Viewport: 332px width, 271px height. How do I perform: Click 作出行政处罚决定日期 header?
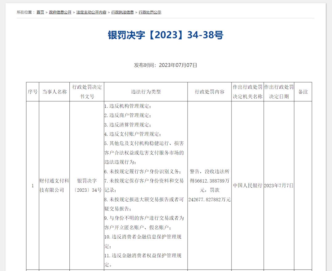click(279, 92)
